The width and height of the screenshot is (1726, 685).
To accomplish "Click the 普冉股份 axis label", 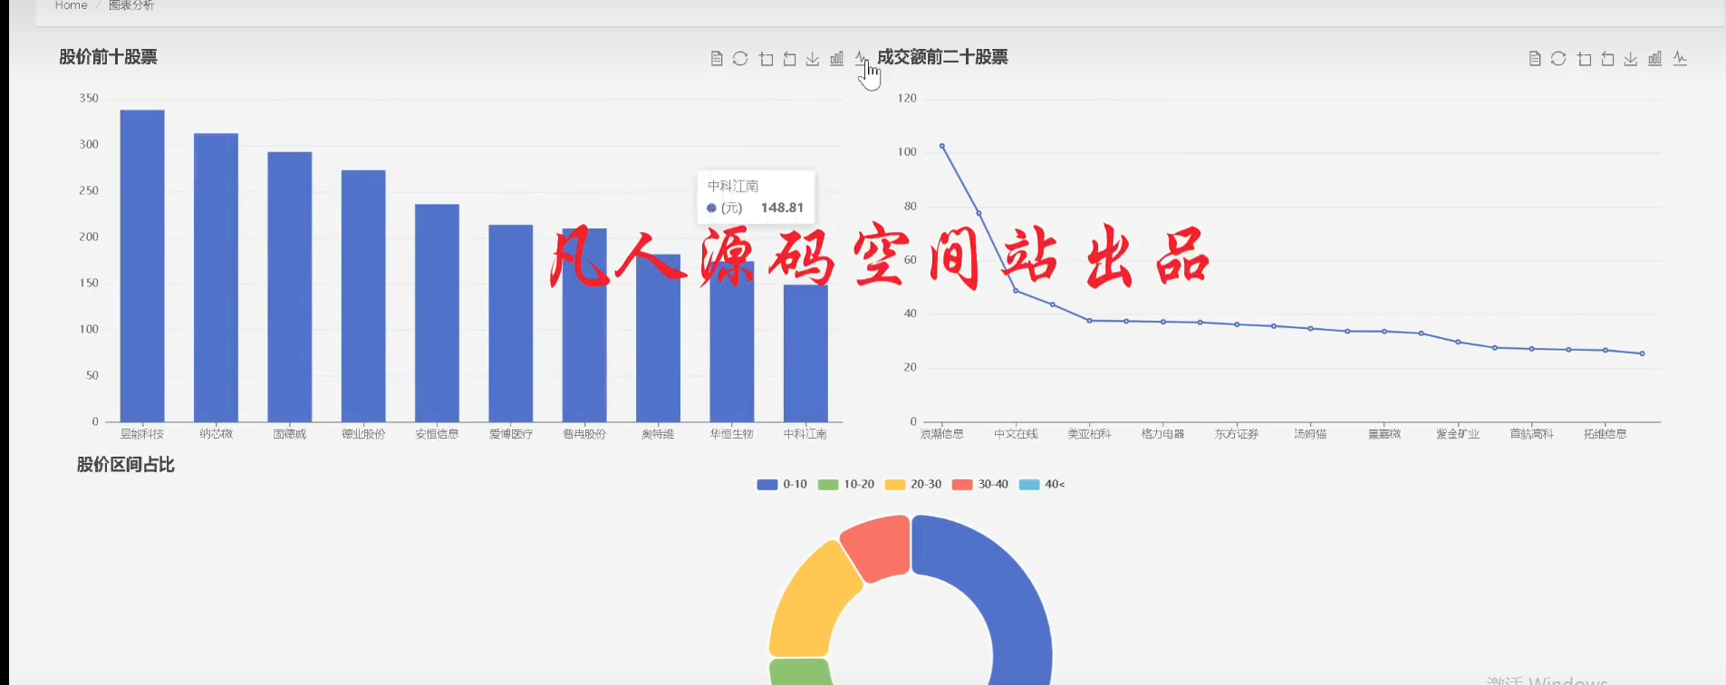I will [584, 434].
